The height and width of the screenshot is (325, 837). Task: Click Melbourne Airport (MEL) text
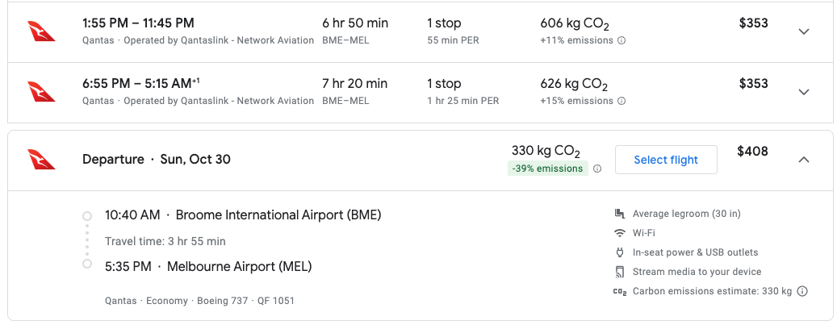click(x=239, y=266)
